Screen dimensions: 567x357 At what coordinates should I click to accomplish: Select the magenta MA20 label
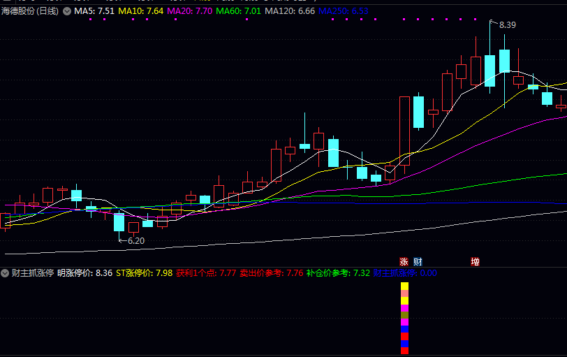(190, 11)
